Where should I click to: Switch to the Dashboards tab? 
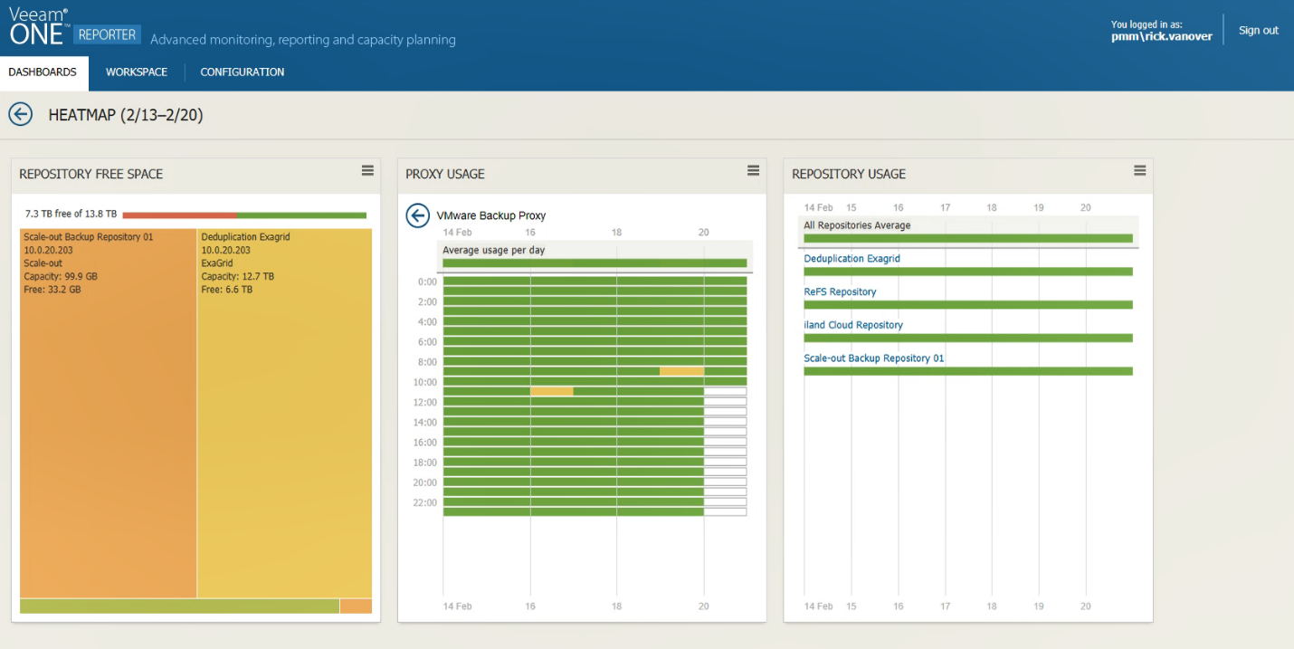[x=43, y=72]
